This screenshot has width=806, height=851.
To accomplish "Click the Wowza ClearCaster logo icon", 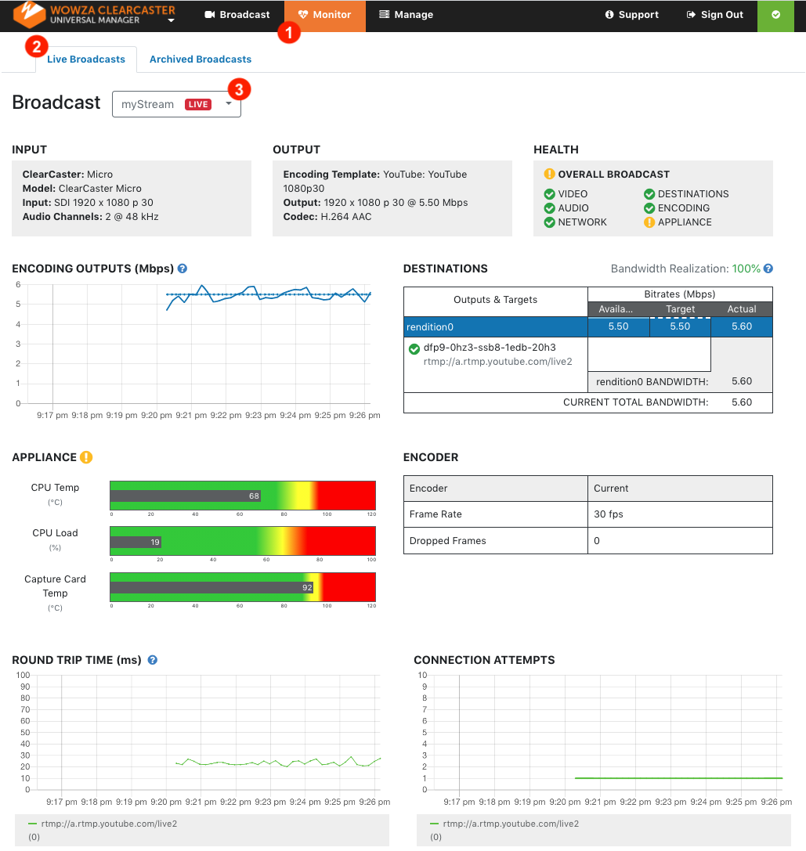I will [28, 14].
